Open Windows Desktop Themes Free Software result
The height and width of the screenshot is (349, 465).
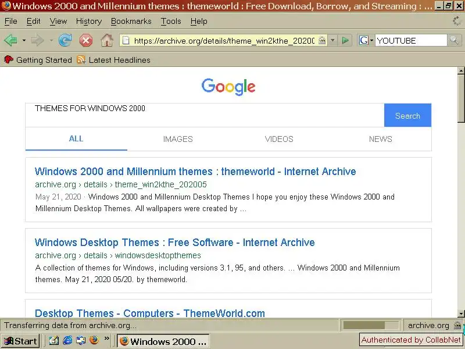(x=175, y=243)
